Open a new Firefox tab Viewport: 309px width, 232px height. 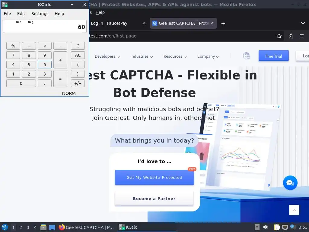tap(223, 24)
